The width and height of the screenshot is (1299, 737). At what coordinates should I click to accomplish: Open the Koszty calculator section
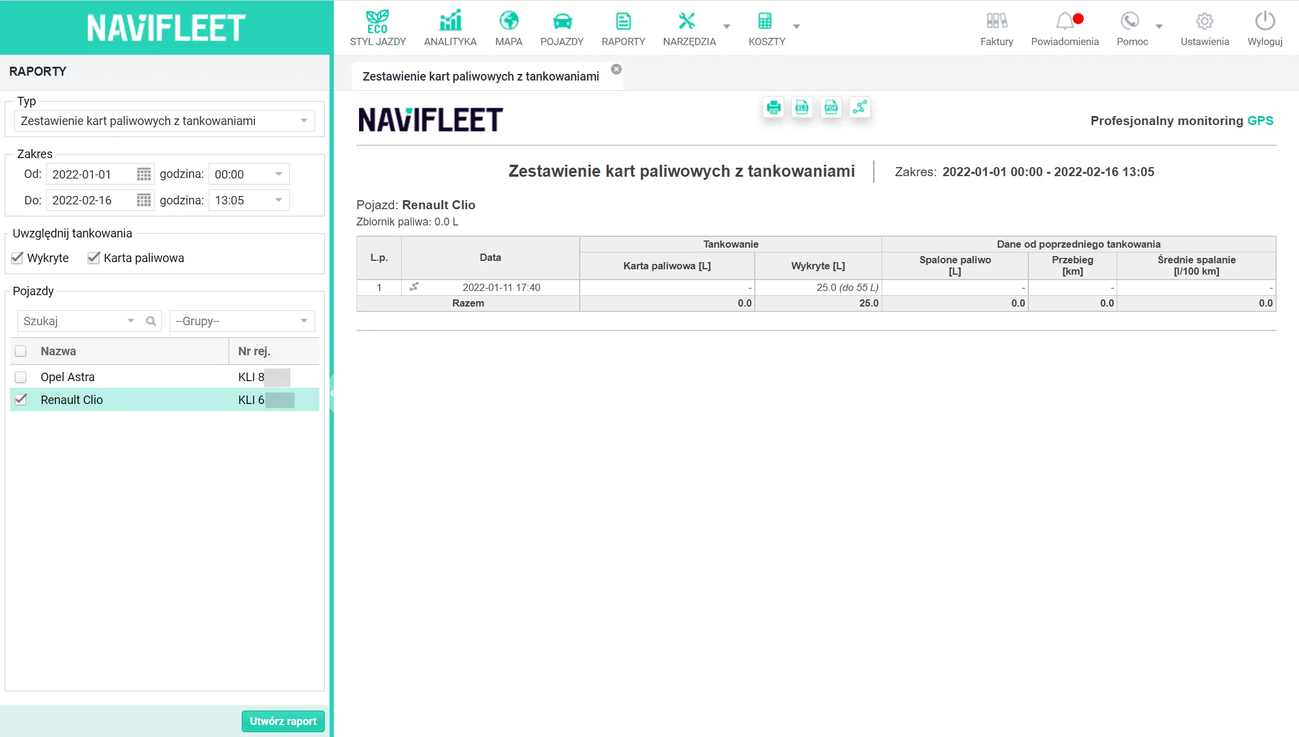click(767, 28)
